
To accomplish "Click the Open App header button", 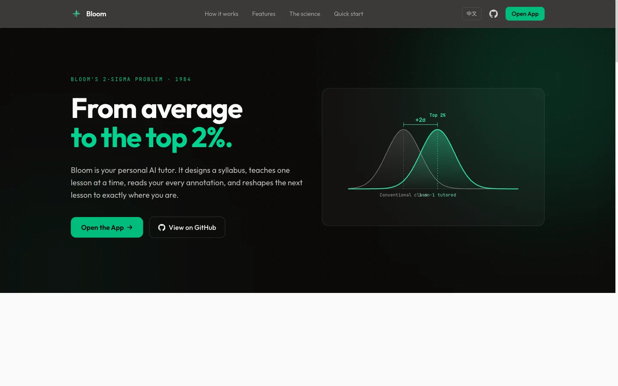I will coord(525,14).
